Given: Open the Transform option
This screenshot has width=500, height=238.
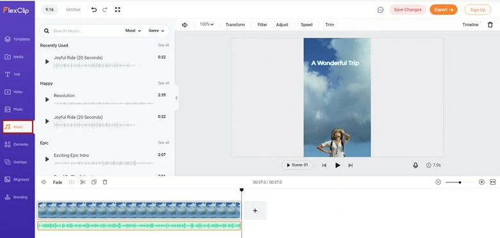Looking at the screenshot, I should pyautogui.click(x=235, y=24).
